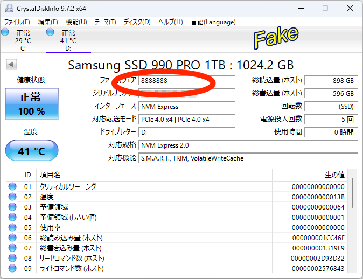363x279 pixels.
Task: Click the 温度 label above temperature button
Action: pyautogui.click(x=31, y=132)
